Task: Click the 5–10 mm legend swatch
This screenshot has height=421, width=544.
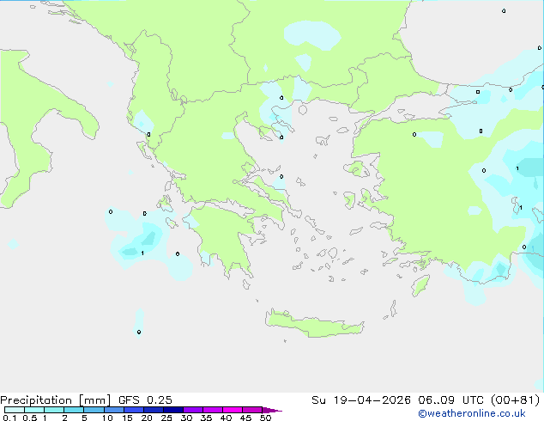Action: click(x=94, y=410)
